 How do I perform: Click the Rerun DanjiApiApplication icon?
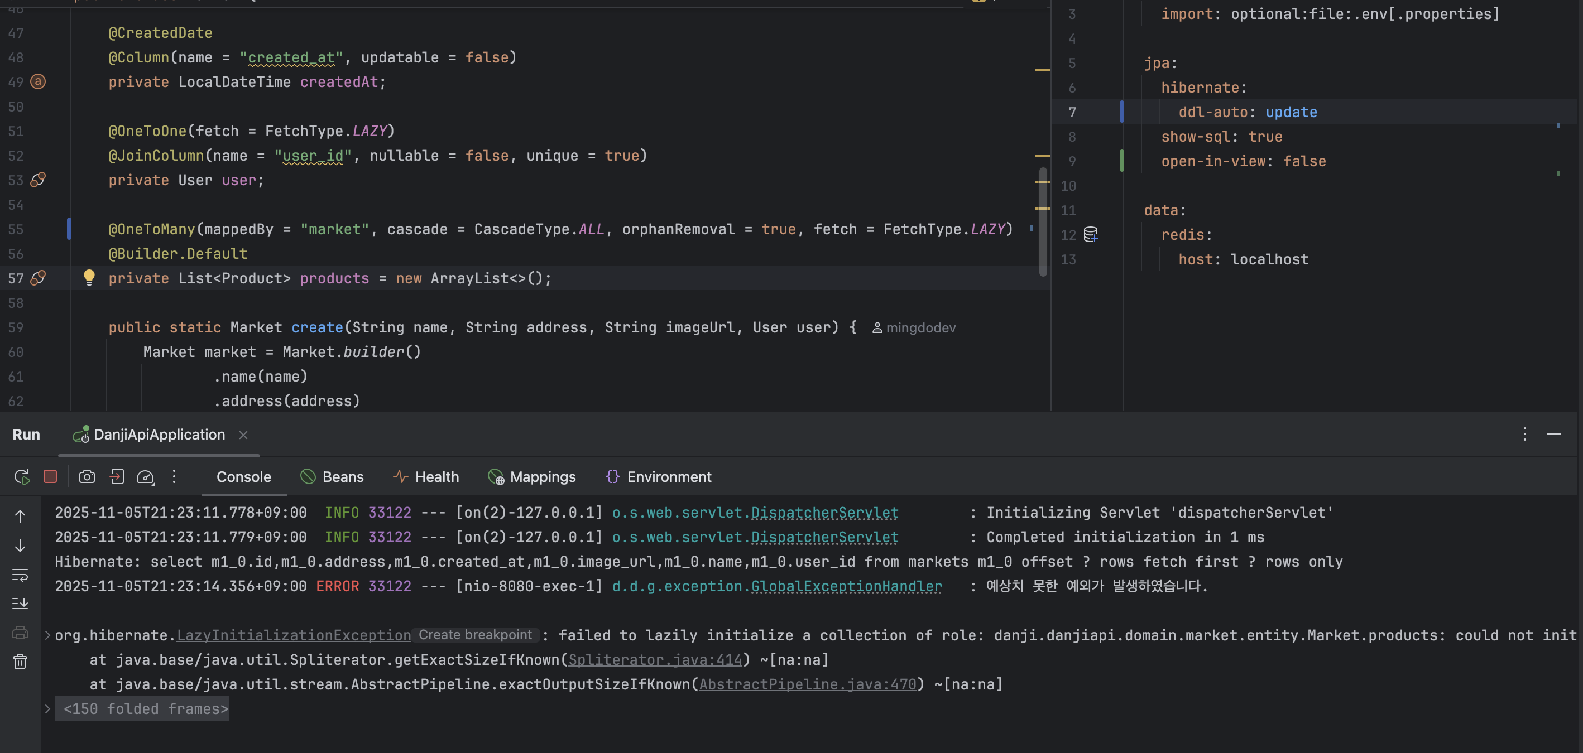click(22, 476)
